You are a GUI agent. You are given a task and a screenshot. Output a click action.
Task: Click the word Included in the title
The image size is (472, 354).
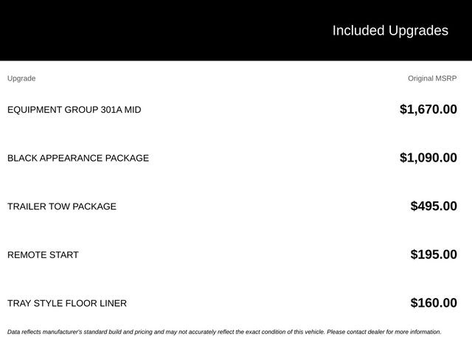tap(358, 31)
